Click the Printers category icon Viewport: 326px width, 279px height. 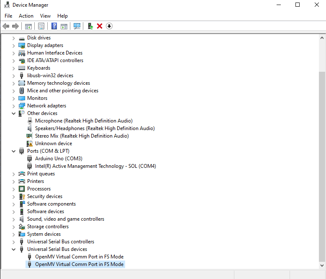pos(22,181)
